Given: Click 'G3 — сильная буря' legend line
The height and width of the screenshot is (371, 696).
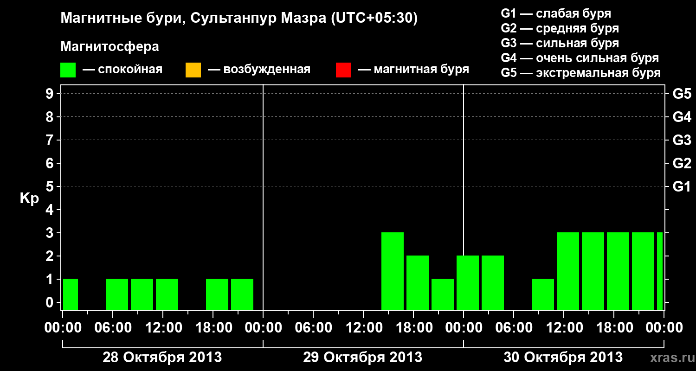Looking at the screenshot, I should [560, 43].
